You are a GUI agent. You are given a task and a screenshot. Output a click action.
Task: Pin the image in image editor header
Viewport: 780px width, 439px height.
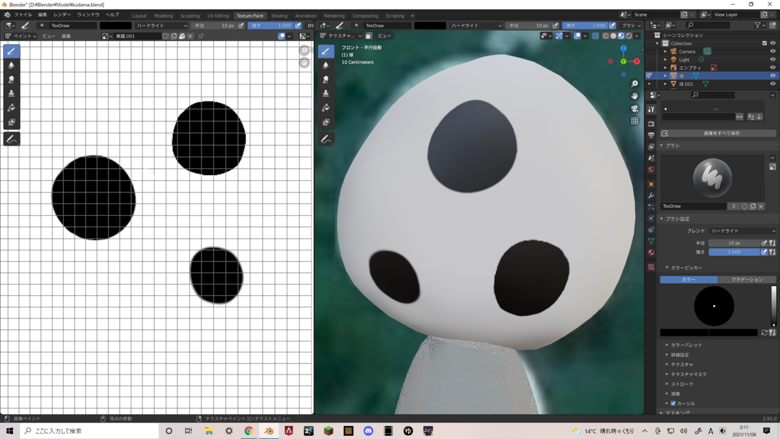click(201, 36)
